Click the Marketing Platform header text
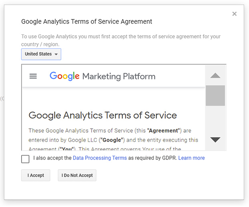 (x=119, y=76)
